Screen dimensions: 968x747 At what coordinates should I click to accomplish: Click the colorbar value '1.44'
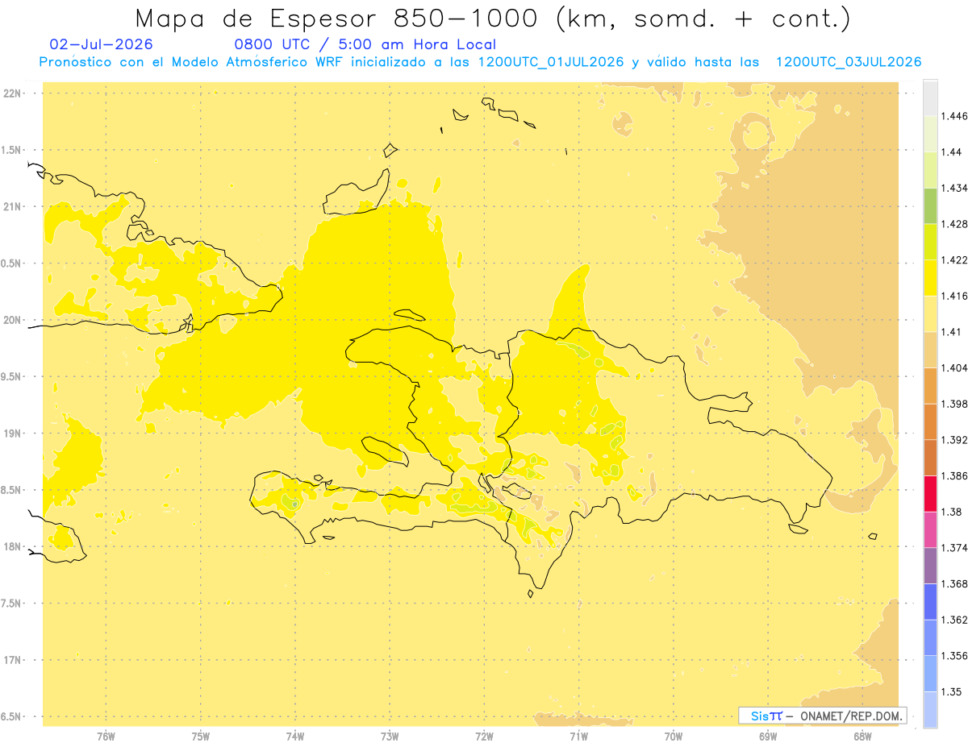pos(952,152)
